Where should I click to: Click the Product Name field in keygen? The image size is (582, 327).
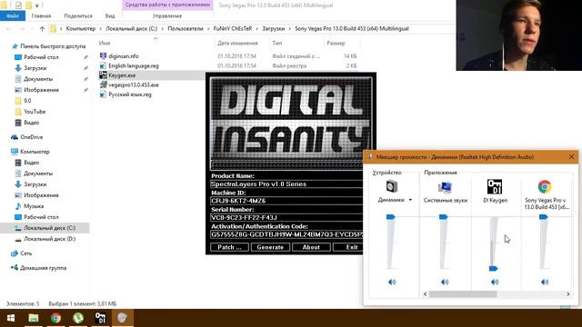click(286, 183)
